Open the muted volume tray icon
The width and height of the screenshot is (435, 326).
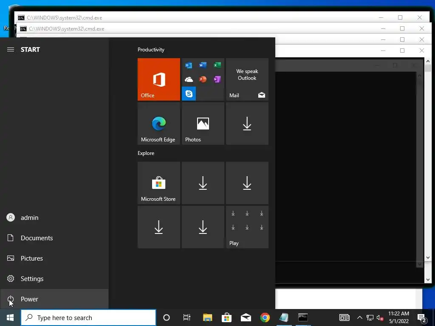point(380,318)
